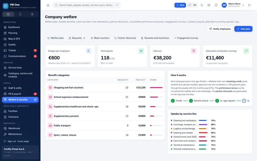Click Shopping and fuel vouchers category icon

[x=50, y=88]
